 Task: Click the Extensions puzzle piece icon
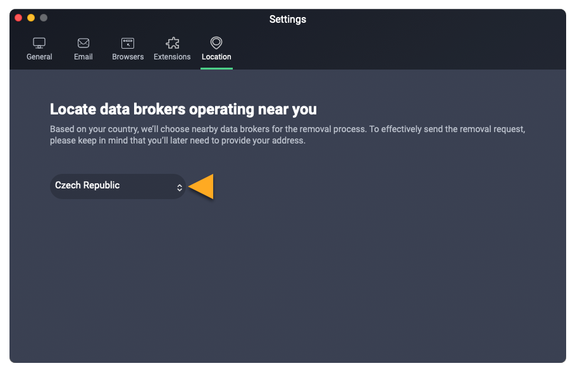(x=172, y=44)
